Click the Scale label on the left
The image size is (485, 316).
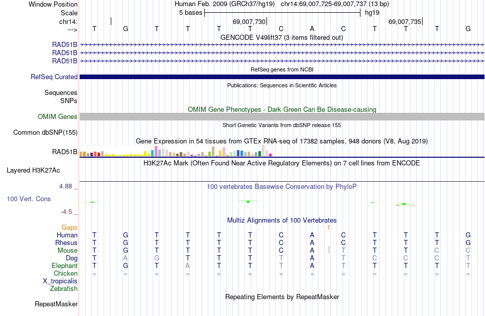(69, 13)
